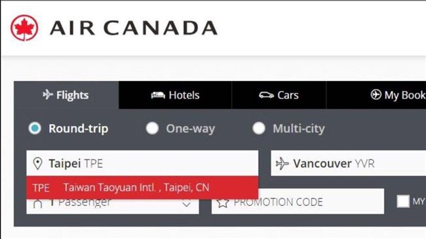Open the My Bookings tab
426x239 pixels.
(376, 95)
